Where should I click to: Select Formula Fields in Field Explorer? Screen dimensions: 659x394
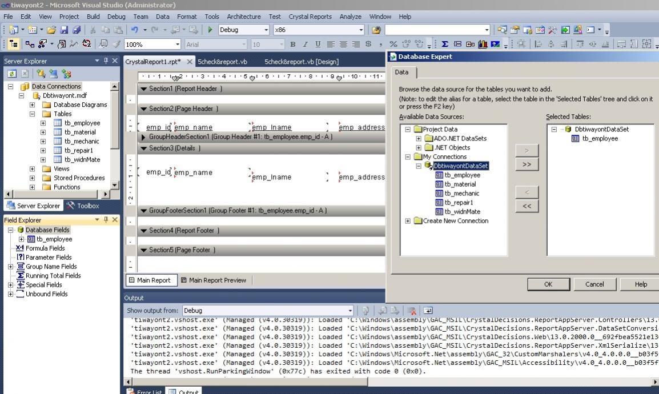45,248
